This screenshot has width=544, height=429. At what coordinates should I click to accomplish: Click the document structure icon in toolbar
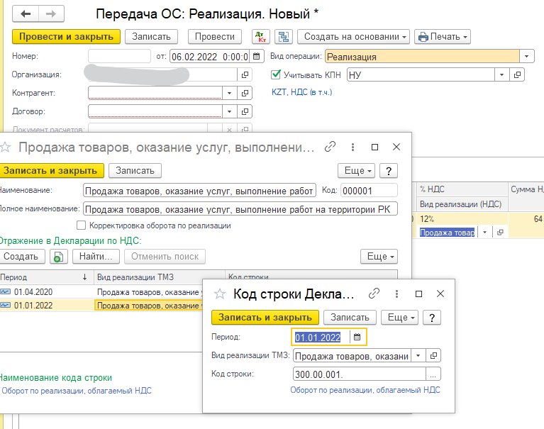(x=284, y=37)
